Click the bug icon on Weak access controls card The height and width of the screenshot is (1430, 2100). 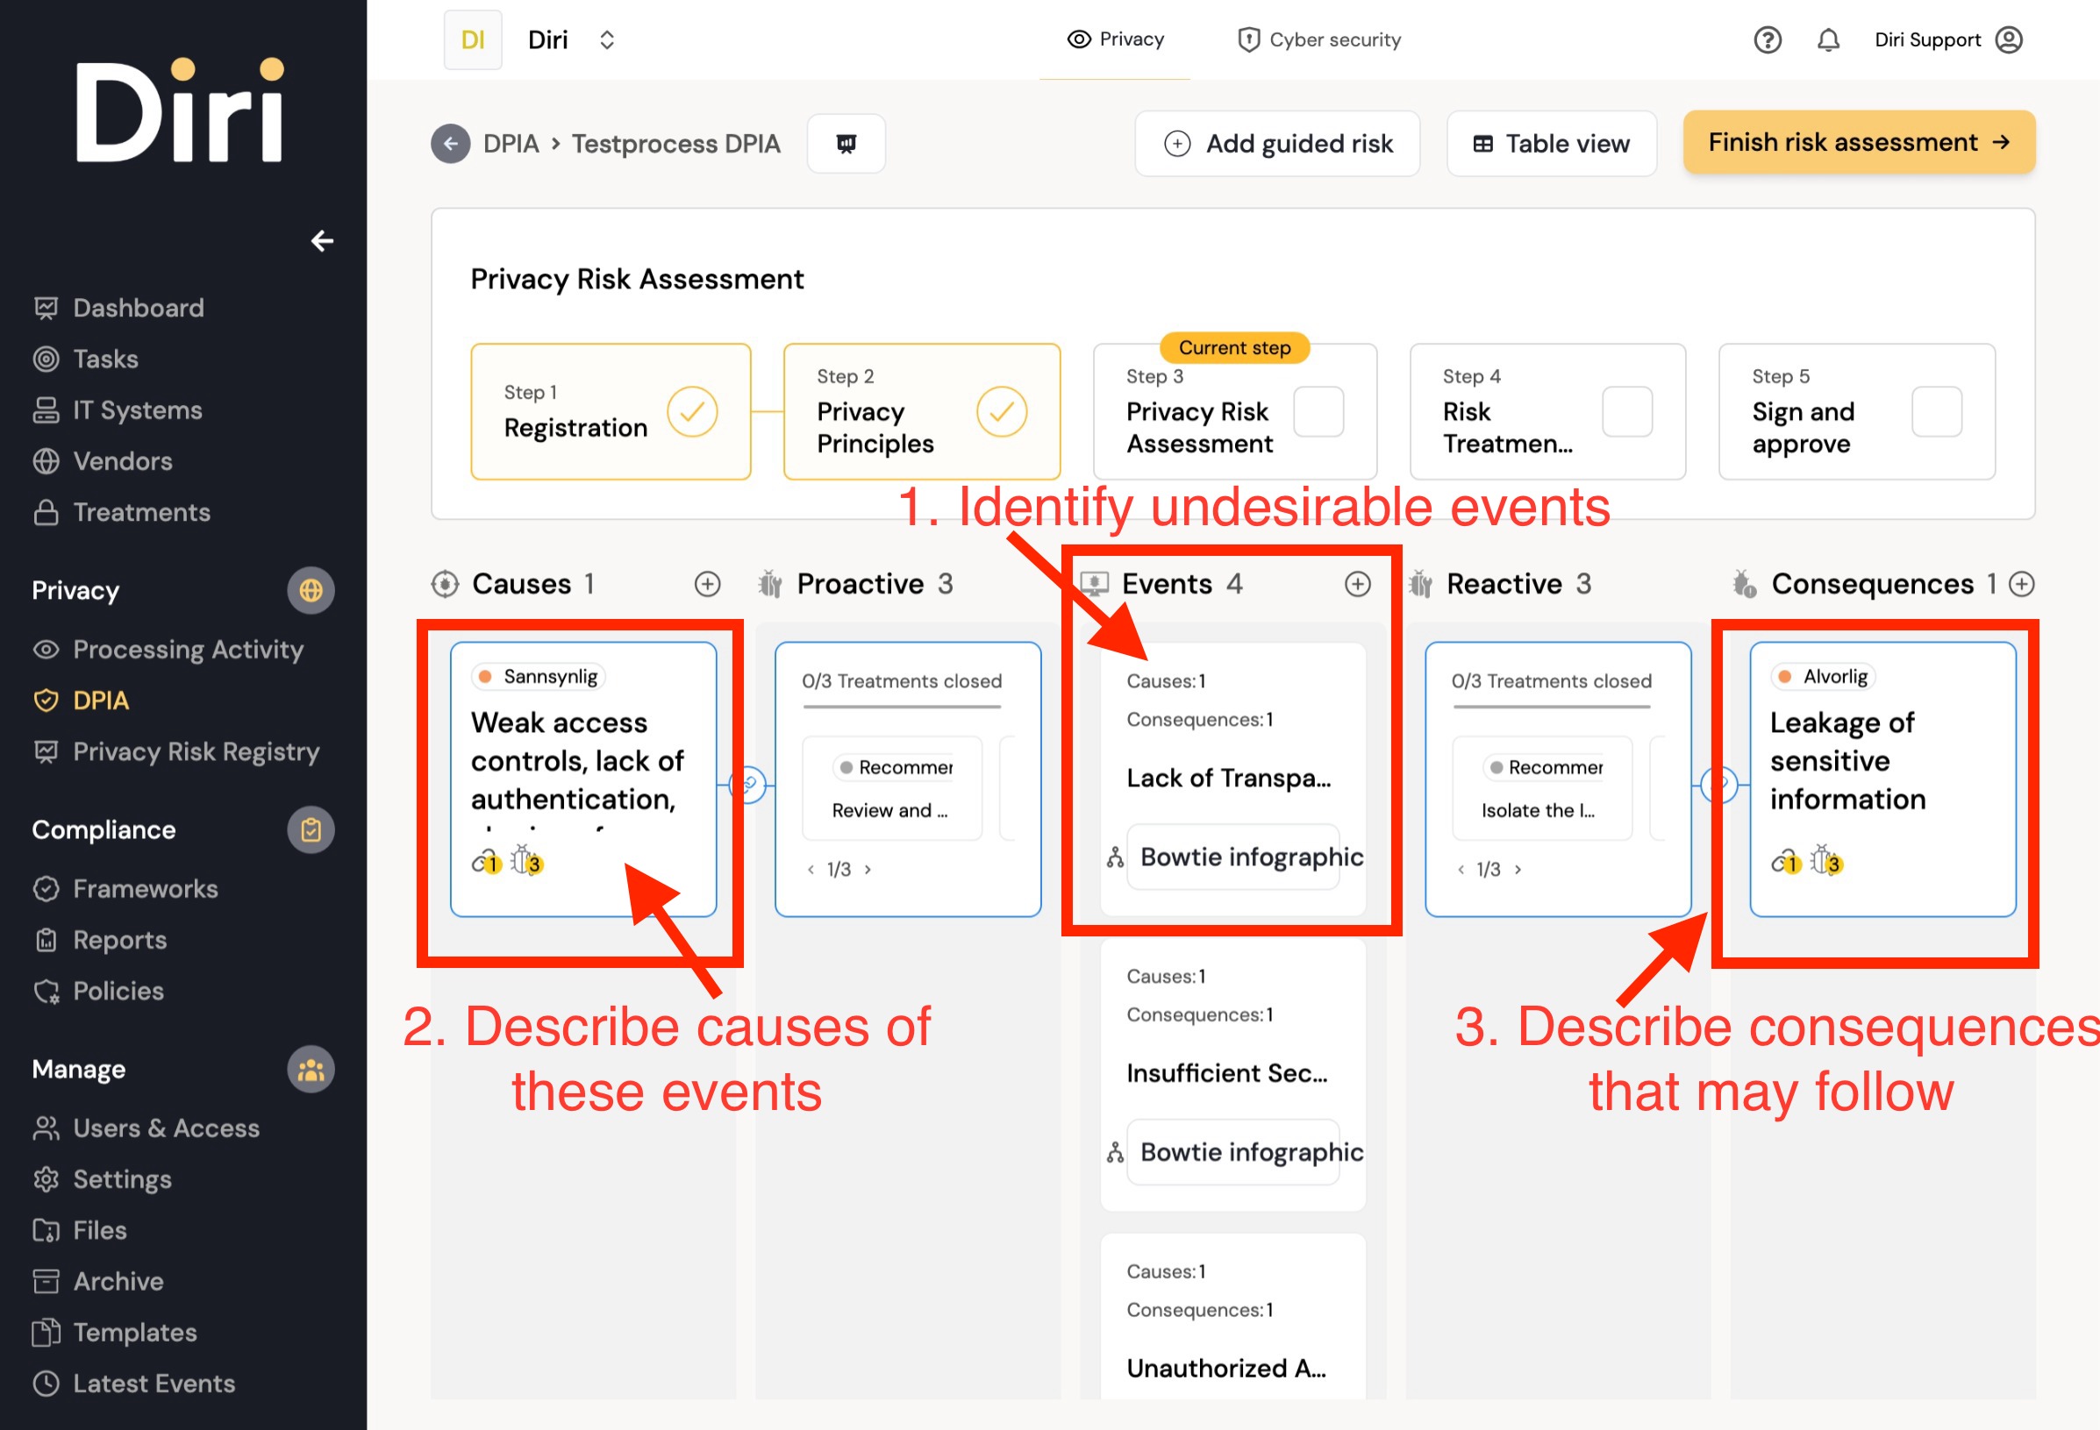(x=526, y=861)
